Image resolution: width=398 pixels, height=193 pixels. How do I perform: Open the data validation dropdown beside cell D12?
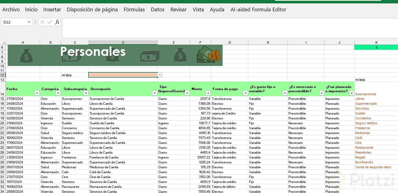pos(160,75)
